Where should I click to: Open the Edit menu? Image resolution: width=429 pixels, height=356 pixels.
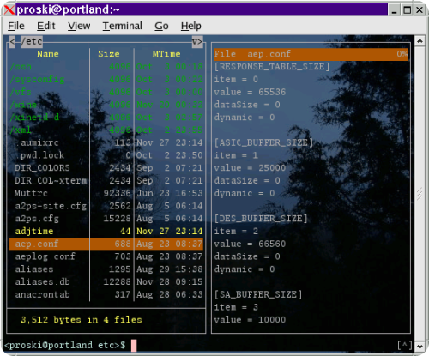click(x=45, y=26)
